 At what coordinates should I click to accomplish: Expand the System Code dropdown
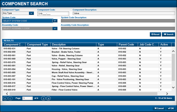click(x=55, y=21)
